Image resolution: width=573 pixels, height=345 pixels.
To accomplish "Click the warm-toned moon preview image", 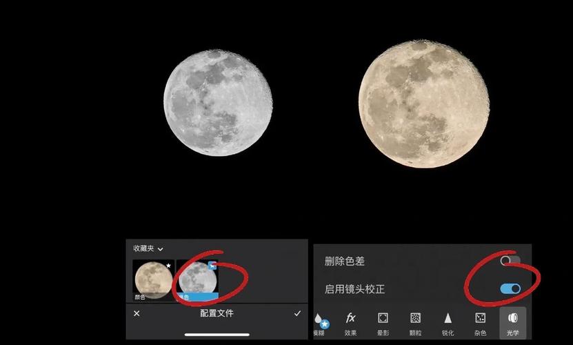I will [x=424, y=104].
